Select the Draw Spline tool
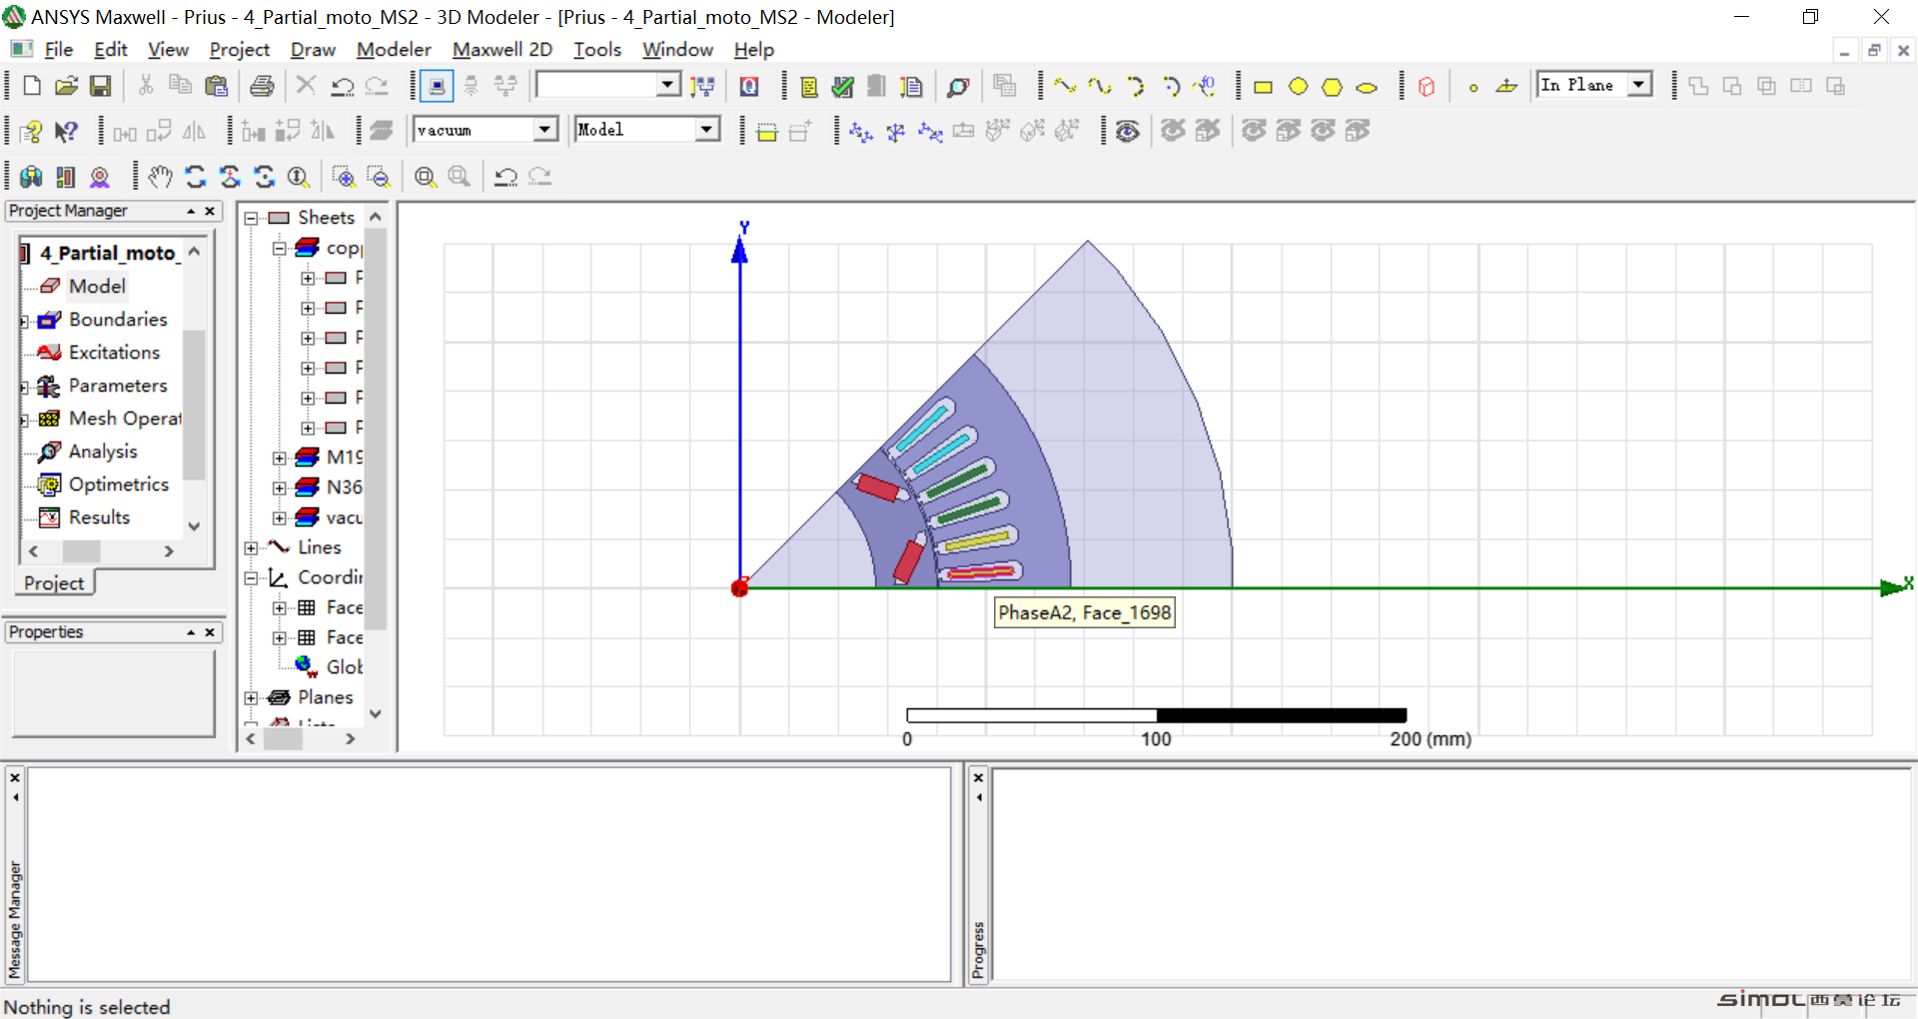The height and width of the screenshot is (1019, 1918). click(x=1100, y=87)
